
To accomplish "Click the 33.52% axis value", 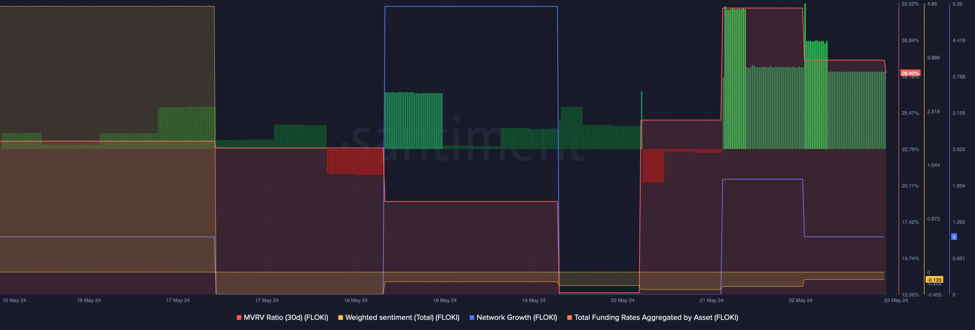I will pyautogui.click(x=910, y=4).
